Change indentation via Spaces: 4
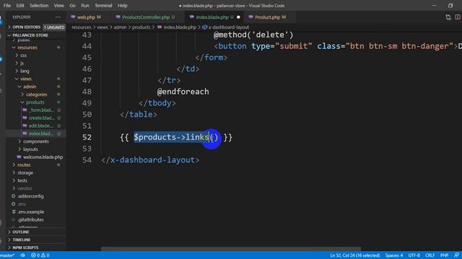Screen dimensions: 462x259 pos(394,255)
